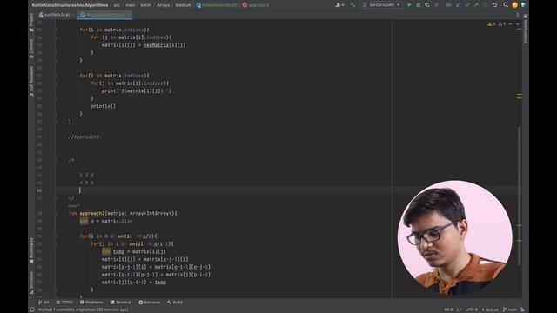Push commits with the green arrow icon

coord(476,5)
